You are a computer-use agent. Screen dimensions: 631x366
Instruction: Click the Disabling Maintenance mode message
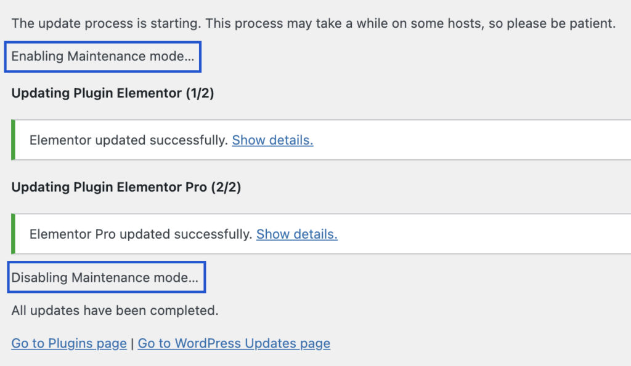pos(105,277)
